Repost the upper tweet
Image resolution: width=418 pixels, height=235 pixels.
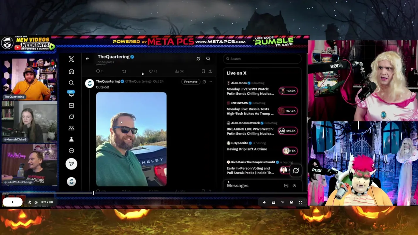coord(124,71)
